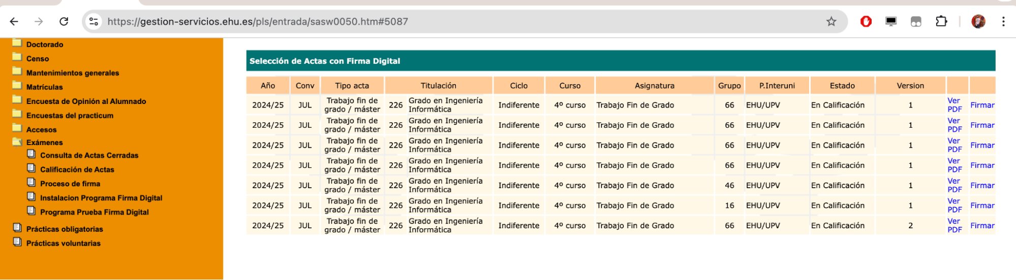The height and width of the screenshot is (280, 1016).
Task: Open Consulta de Actas Cerradas
Action: pyautogui.click(x=89, y=155)
